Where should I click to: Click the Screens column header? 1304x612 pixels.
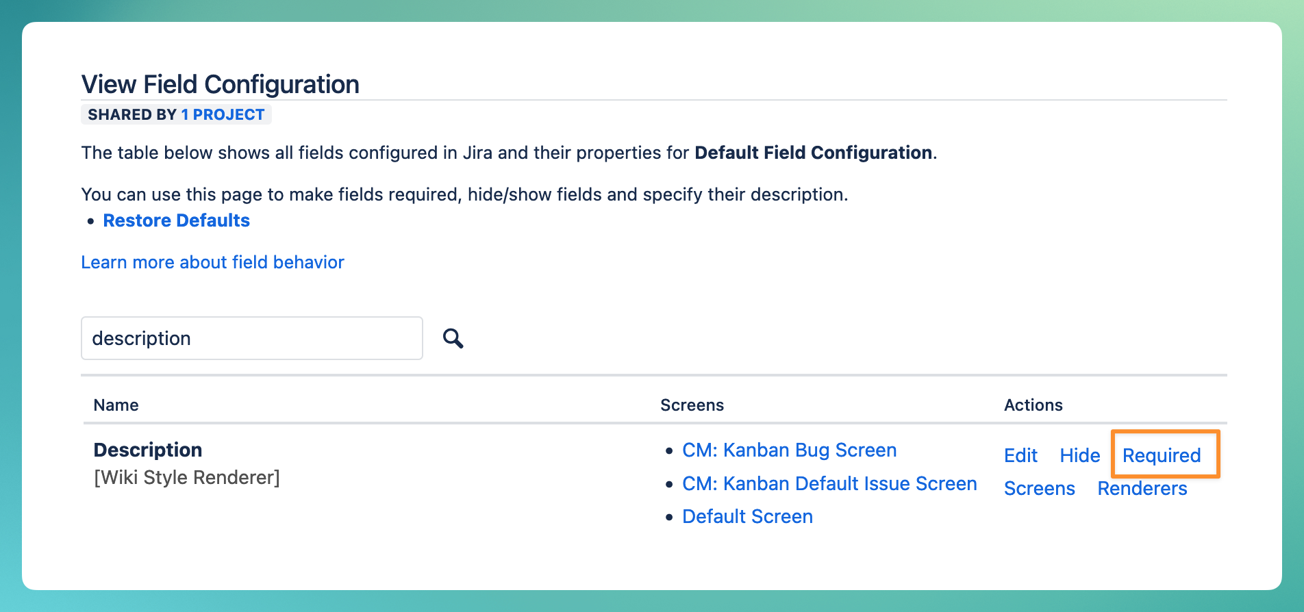(x=692, y=405)
